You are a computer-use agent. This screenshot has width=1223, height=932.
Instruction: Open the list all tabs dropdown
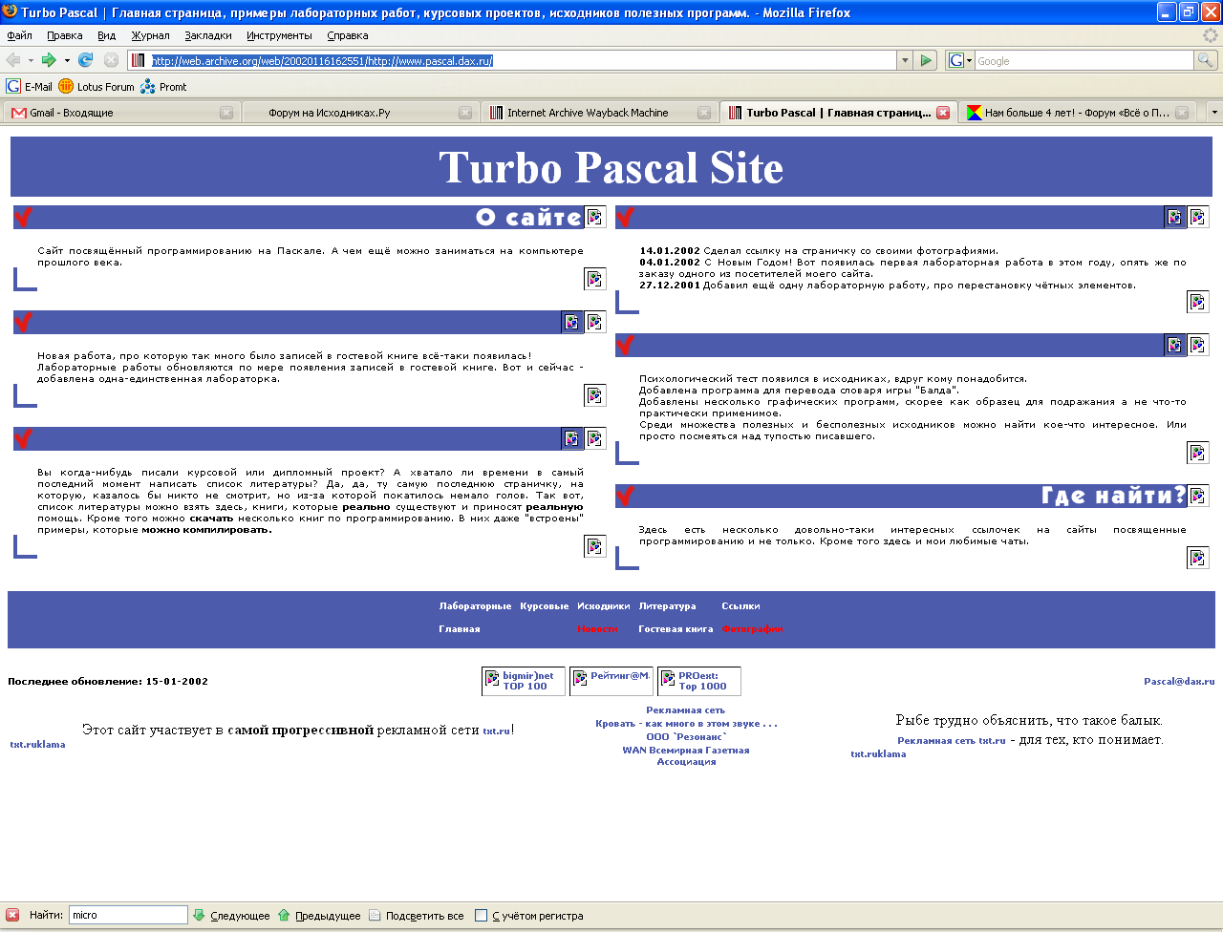[1213, 112]
